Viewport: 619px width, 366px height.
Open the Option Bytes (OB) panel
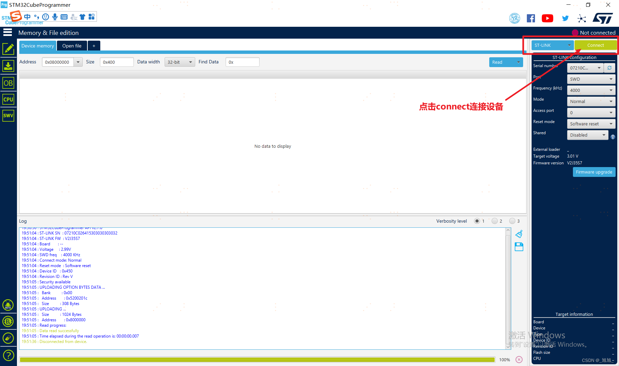coord(8,83)
